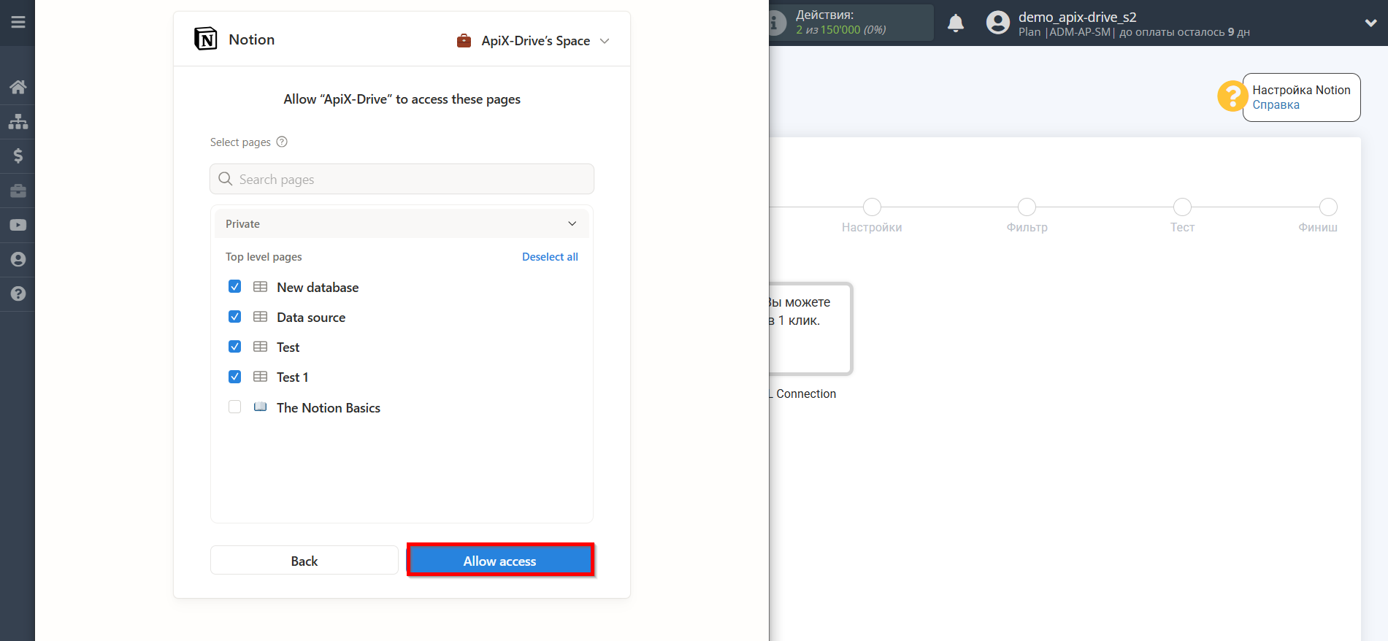
Task: Open YouTube video icon in sidebar
Action: [x=18, y=225]
